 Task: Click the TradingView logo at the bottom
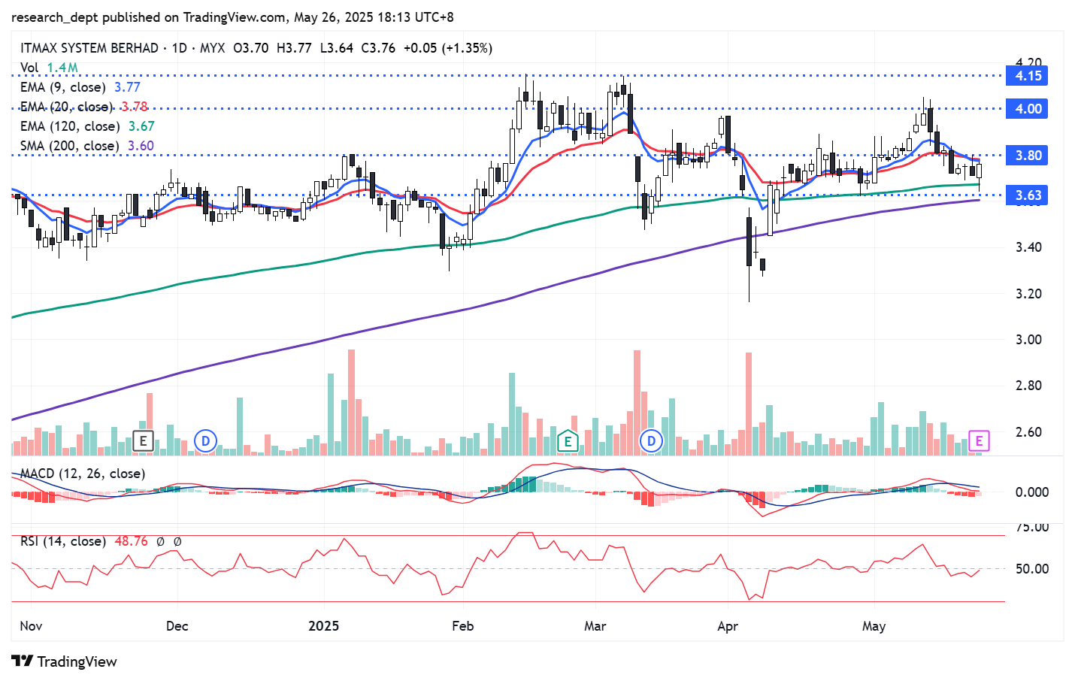click(x=64, y=661)
